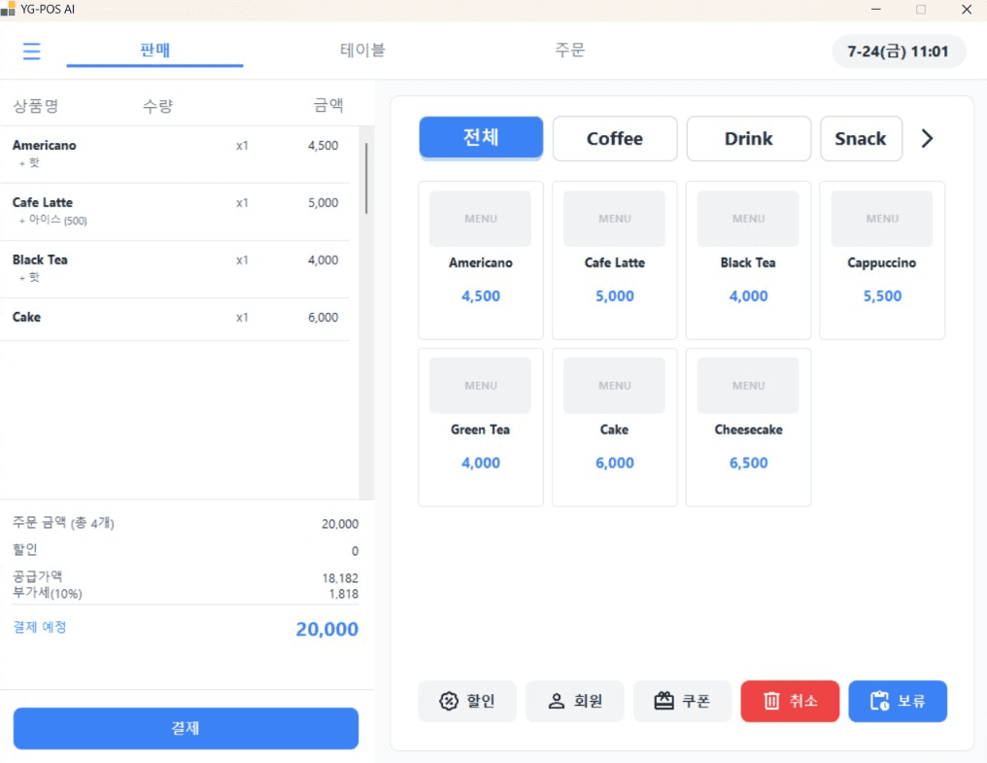987x763 pixels.
Task: Click the member person icon
Action: [x=557, y=701]
